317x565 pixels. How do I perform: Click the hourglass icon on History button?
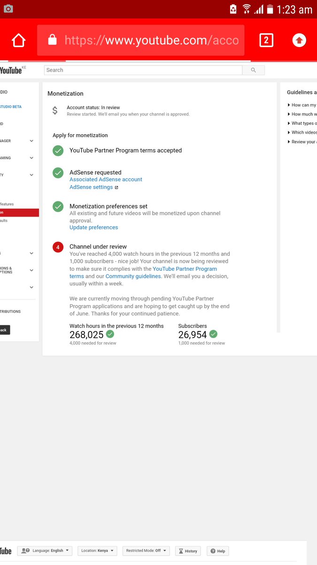tap(180, 551)
